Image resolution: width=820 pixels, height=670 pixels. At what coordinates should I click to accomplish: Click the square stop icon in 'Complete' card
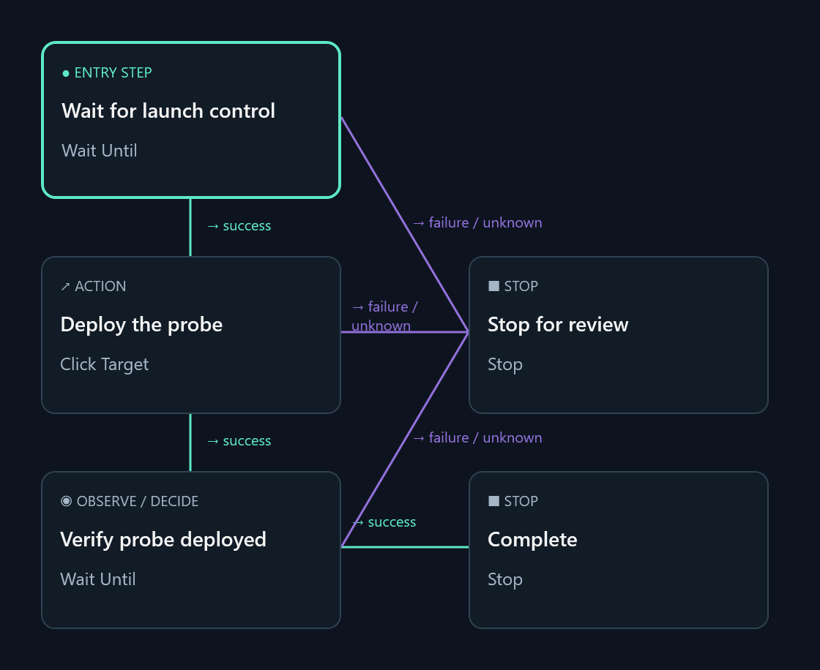(493, 501)
